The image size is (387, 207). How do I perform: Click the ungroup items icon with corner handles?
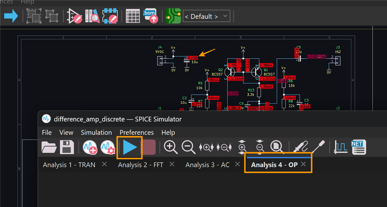(x=52, y=16)
